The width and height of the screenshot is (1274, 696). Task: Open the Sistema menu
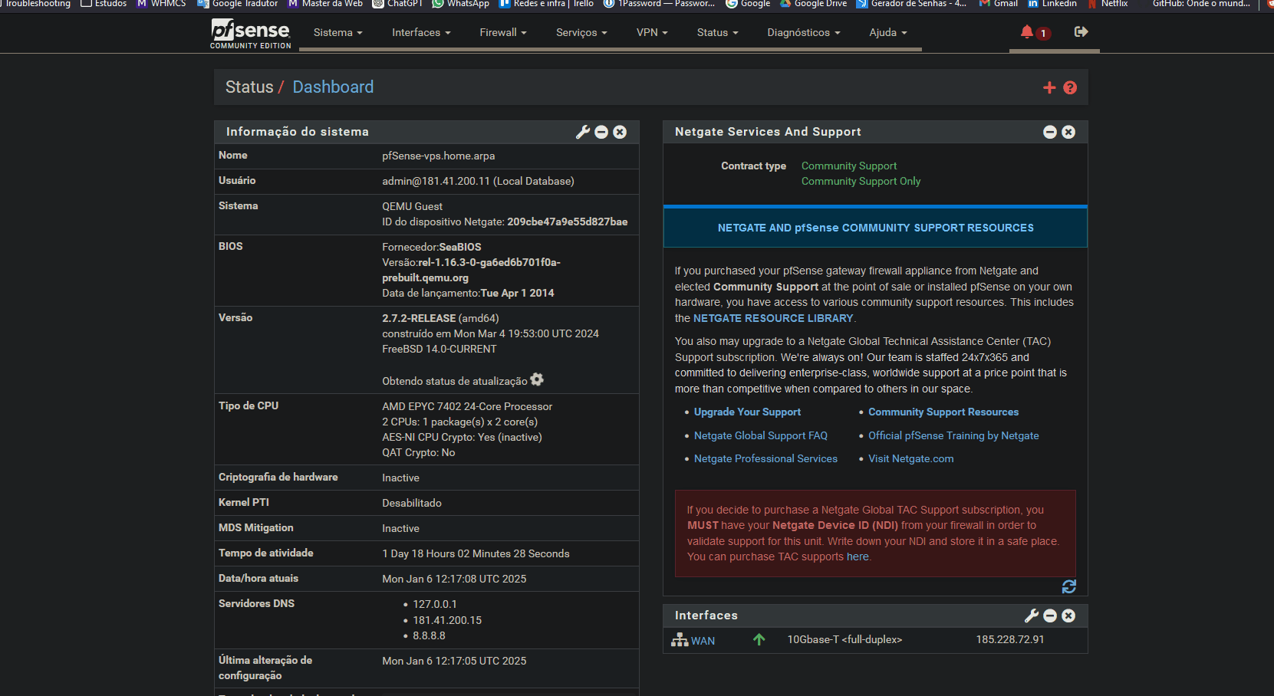pyautogui.click(x=338, y=32)
